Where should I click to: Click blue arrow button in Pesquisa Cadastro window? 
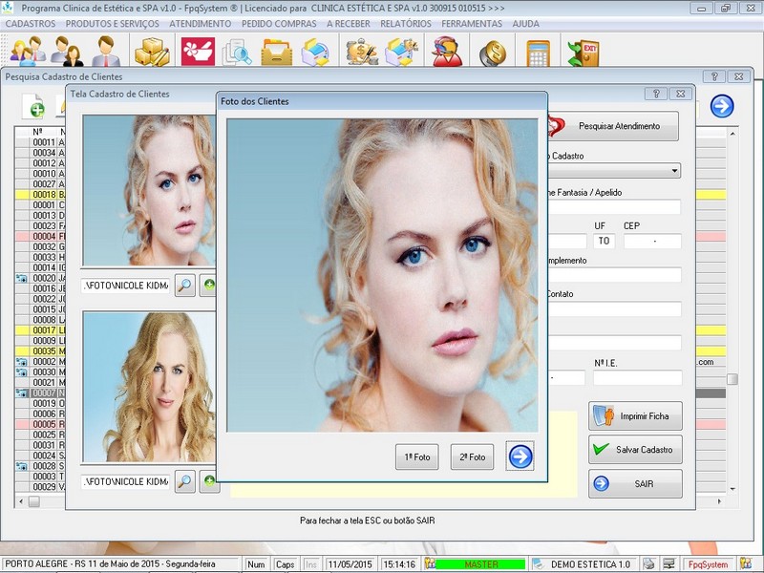pos(722,106)
